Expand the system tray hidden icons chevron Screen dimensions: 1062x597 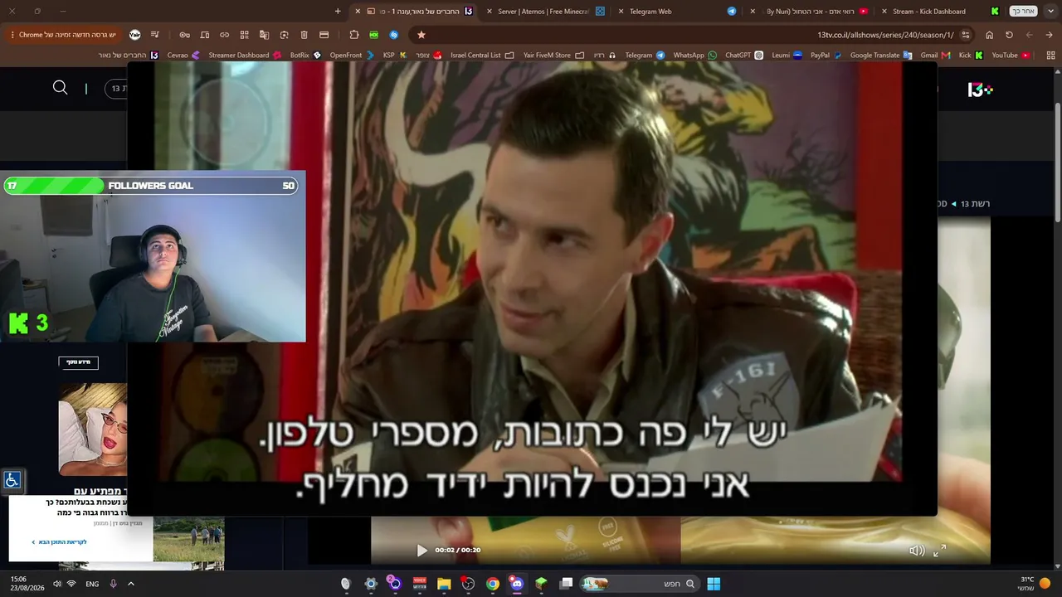click(x=131, y=584)
